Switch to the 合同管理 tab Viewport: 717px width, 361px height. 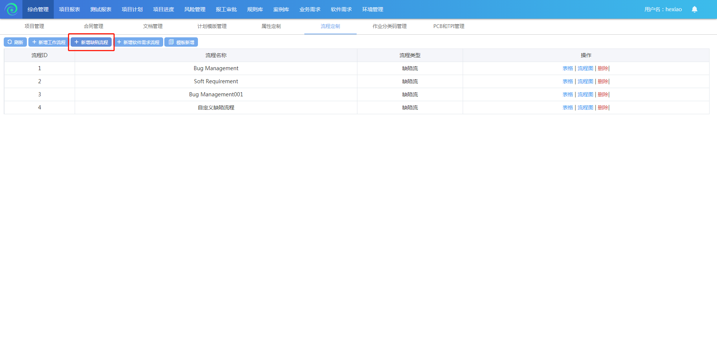pyautogui.click(x=93, y=26)
